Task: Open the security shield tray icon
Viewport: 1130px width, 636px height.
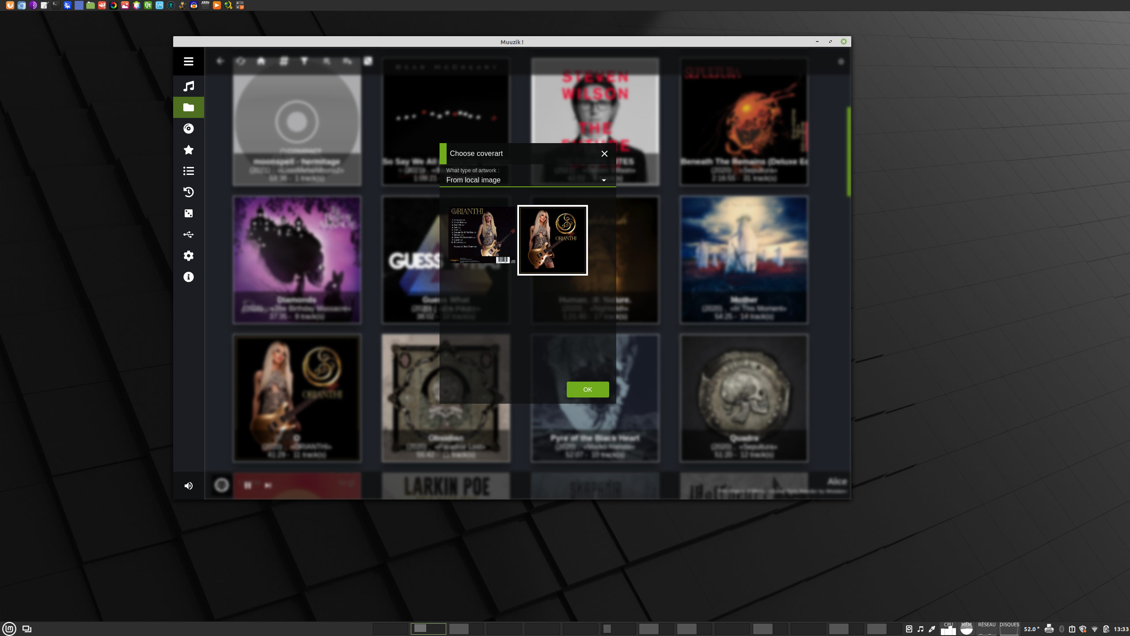Action: [1083, 629]
